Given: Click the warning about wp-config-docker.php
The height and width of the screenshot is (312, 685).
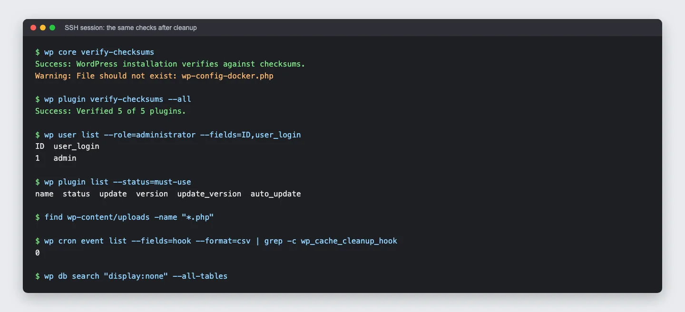Looking at the screenshot, I should pyautogui.click(x=154, y=76).
